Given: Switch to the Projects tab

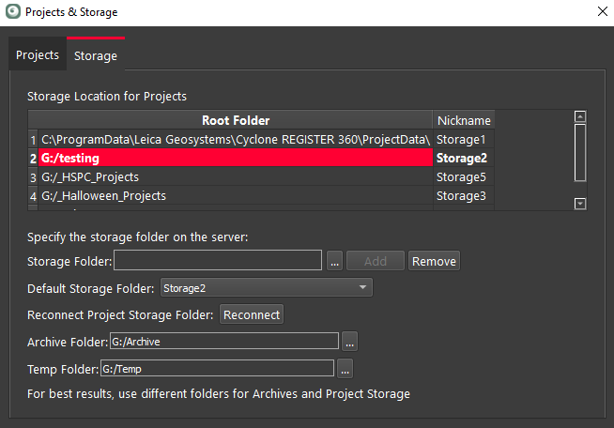Looking at the screenshot, I should tap(38, 55).
